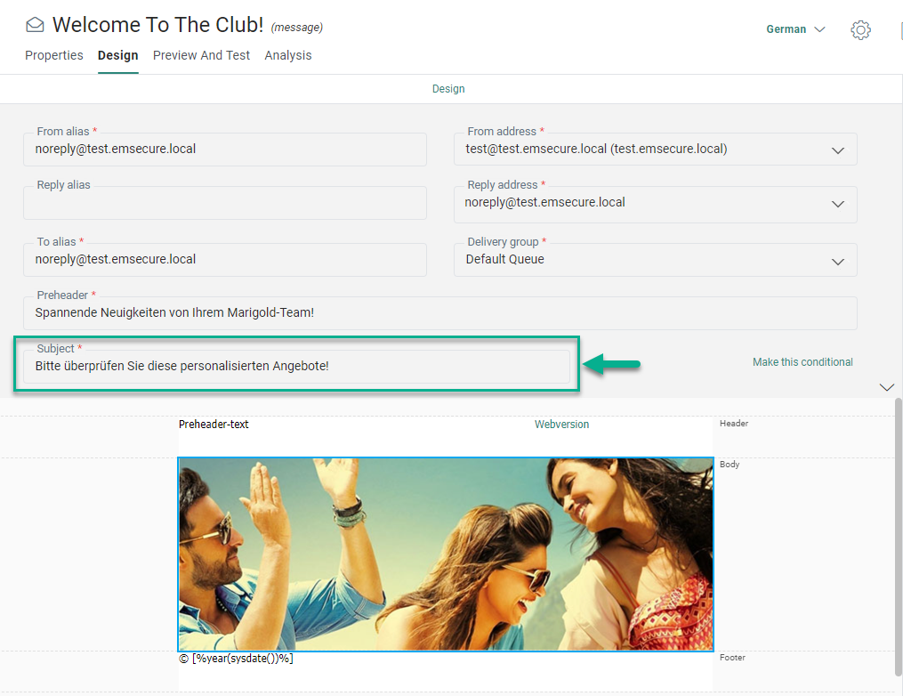903x696 pixels.
Task: Click the Preheader text field
Action: 440,313
